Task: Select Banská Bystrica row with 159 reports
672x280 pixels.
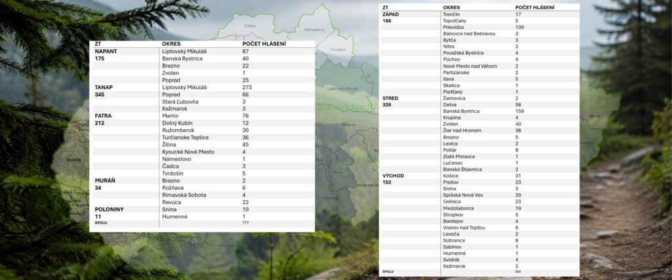Action: [x=479, y=111]
